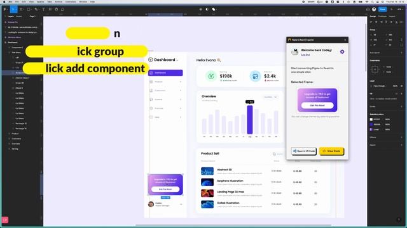Click the Align vertical centers icon
407x228 pixels.
click(392, 22)
